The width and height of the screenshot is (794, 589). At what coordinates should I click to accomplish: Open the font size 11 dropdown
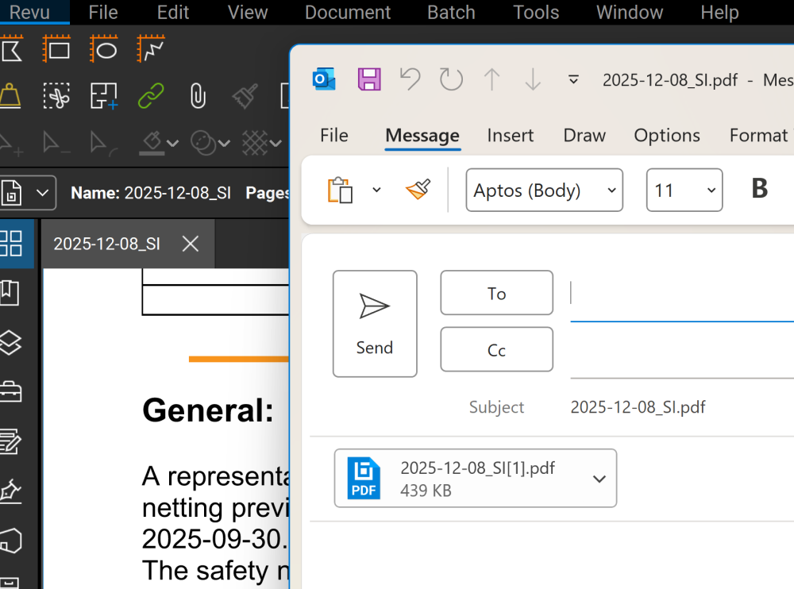pos(684,190)
